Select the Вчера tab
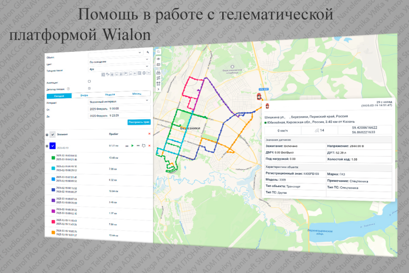The width and height of the screenshot is (409, 273). tap(84, 95)
